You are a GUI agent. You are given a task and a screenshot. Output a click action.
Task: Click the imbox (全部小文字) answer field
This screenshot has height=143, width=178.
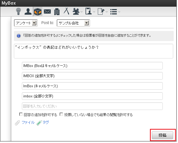[92, 96]
